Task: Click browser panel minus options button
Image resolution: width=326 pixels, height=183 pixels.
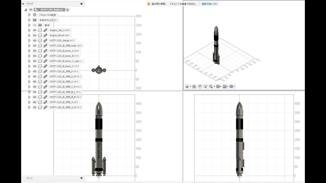Action: pyautogui.click(x=81, y=4)
